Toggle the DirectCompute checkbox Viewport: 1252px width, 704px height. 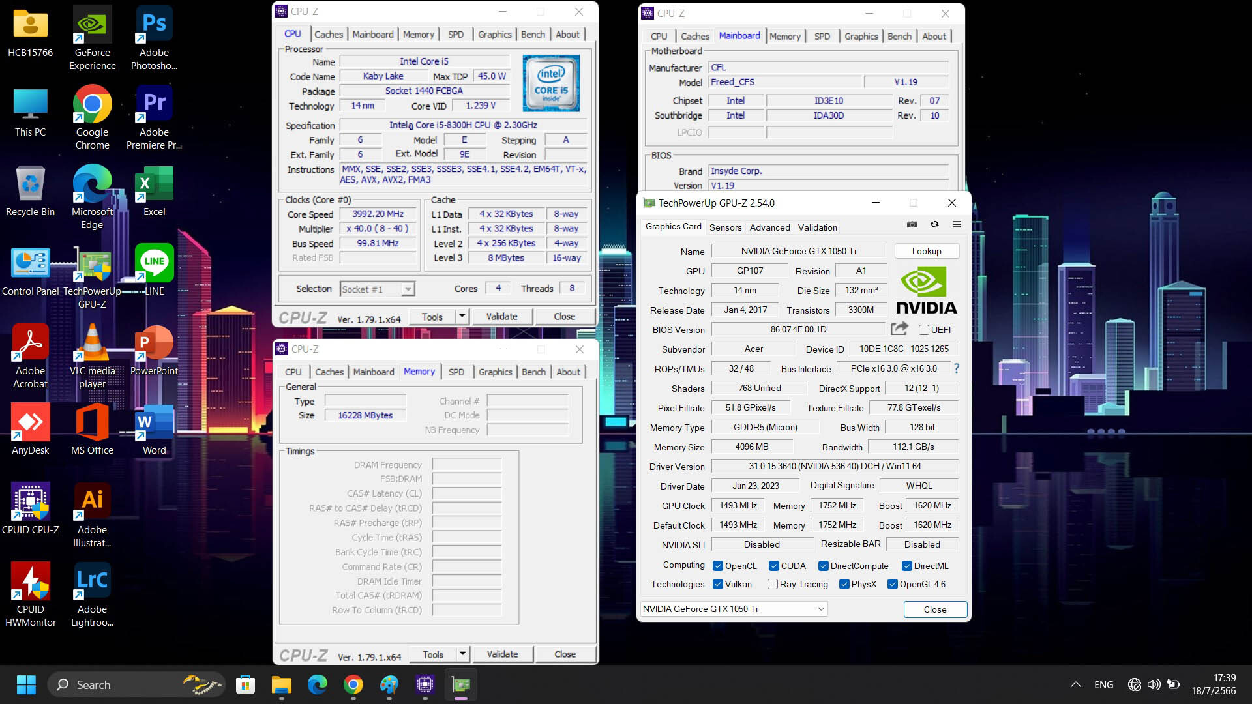click(x=824, y=566)
